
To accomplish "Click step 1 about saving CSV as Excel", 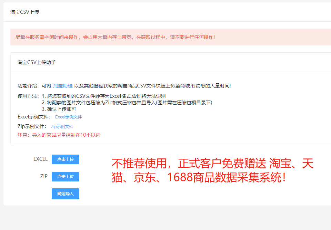I will click(104, 96).
